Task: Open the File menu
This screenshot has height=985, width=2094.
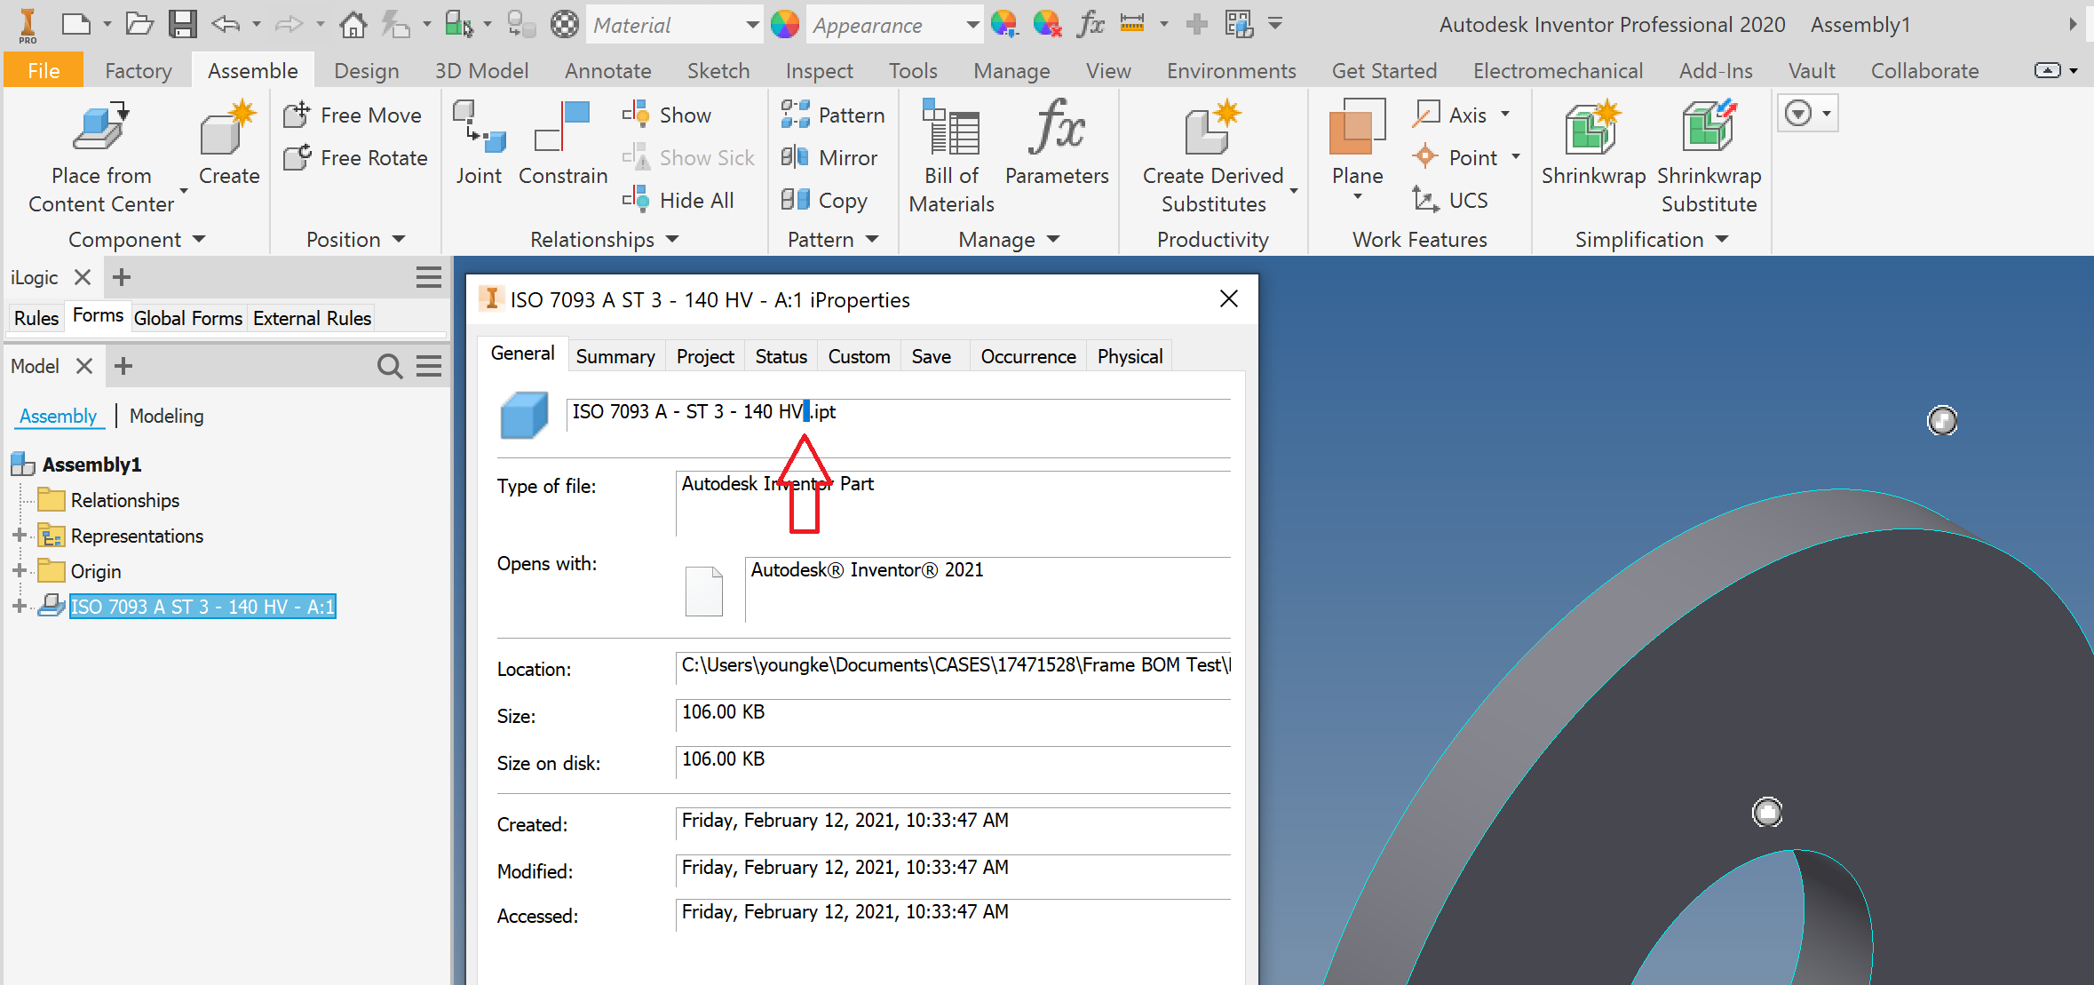Action: click(44, 70)
